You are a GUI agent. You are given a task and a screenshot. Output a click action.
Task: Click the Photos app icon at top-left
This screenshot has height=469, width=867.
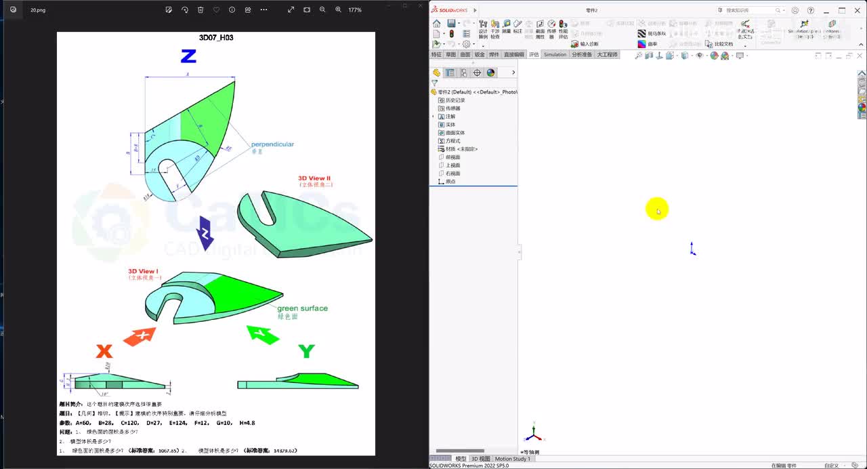click(x=13, y=10)
